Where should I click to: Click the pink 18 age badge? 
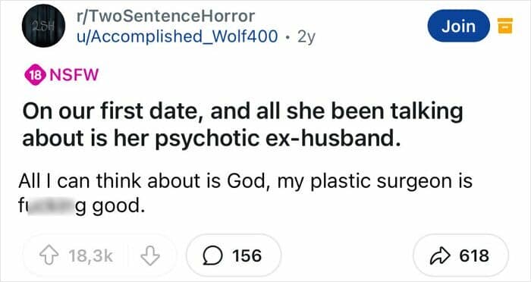point(35,75)
